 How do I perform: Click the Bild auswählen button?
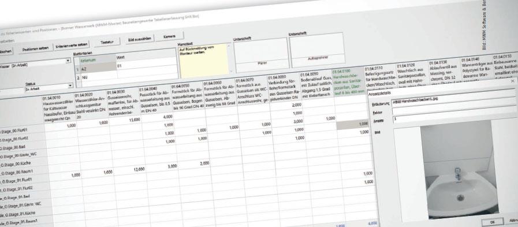coord(140,39)
